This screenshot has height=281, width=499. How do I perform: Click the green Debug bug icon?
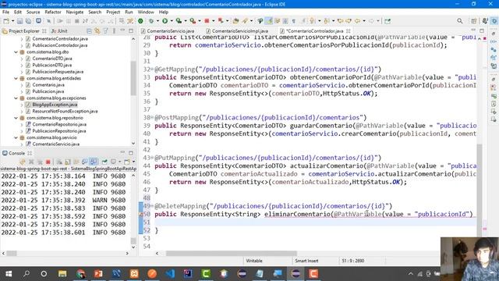150,21
